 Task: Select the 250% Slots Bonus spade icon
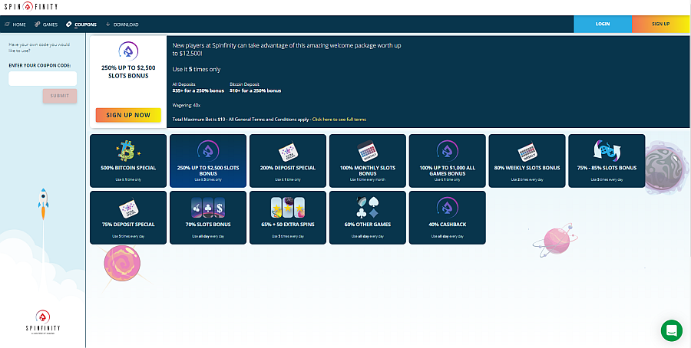point(208,151)
